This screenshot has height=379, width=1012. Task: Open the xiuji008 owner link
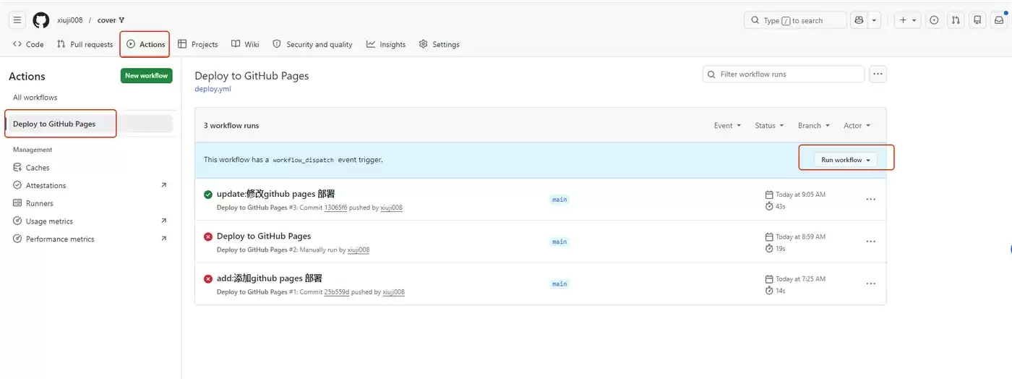coord(70,20)
